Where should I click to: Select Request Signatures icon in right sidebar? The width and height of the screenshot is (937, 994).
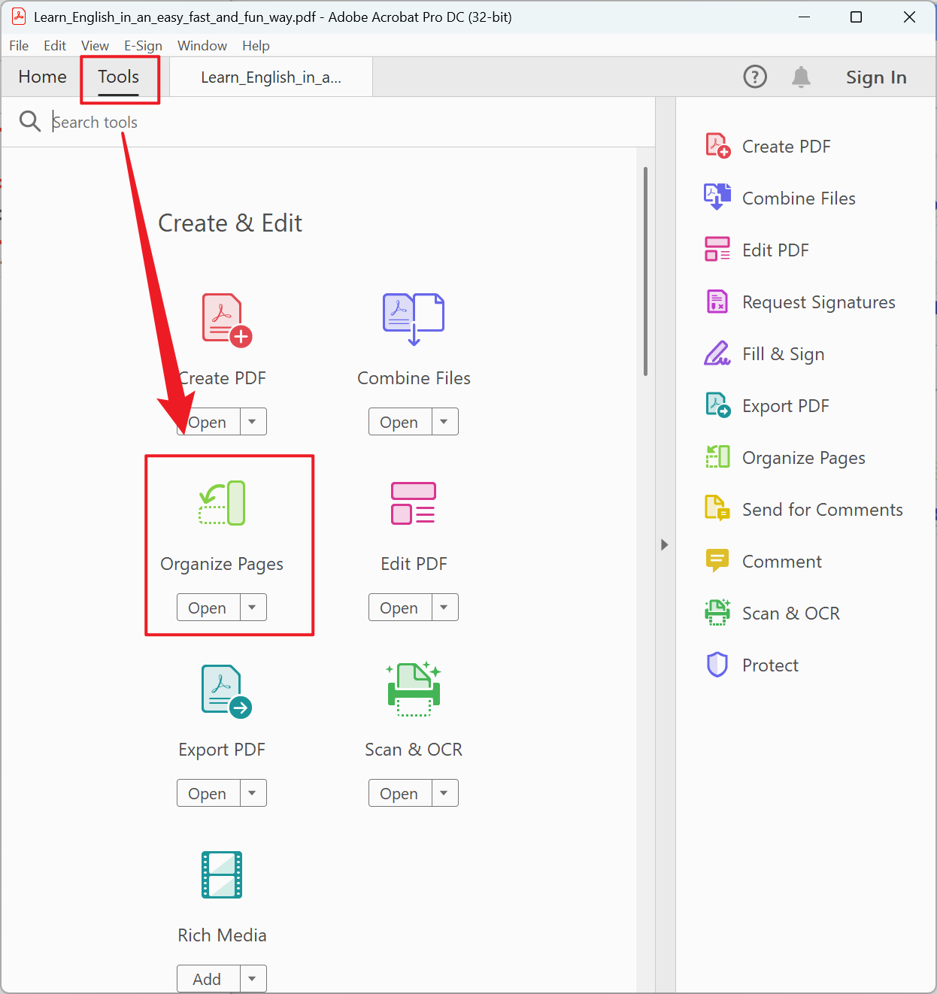tap(717, 302)
